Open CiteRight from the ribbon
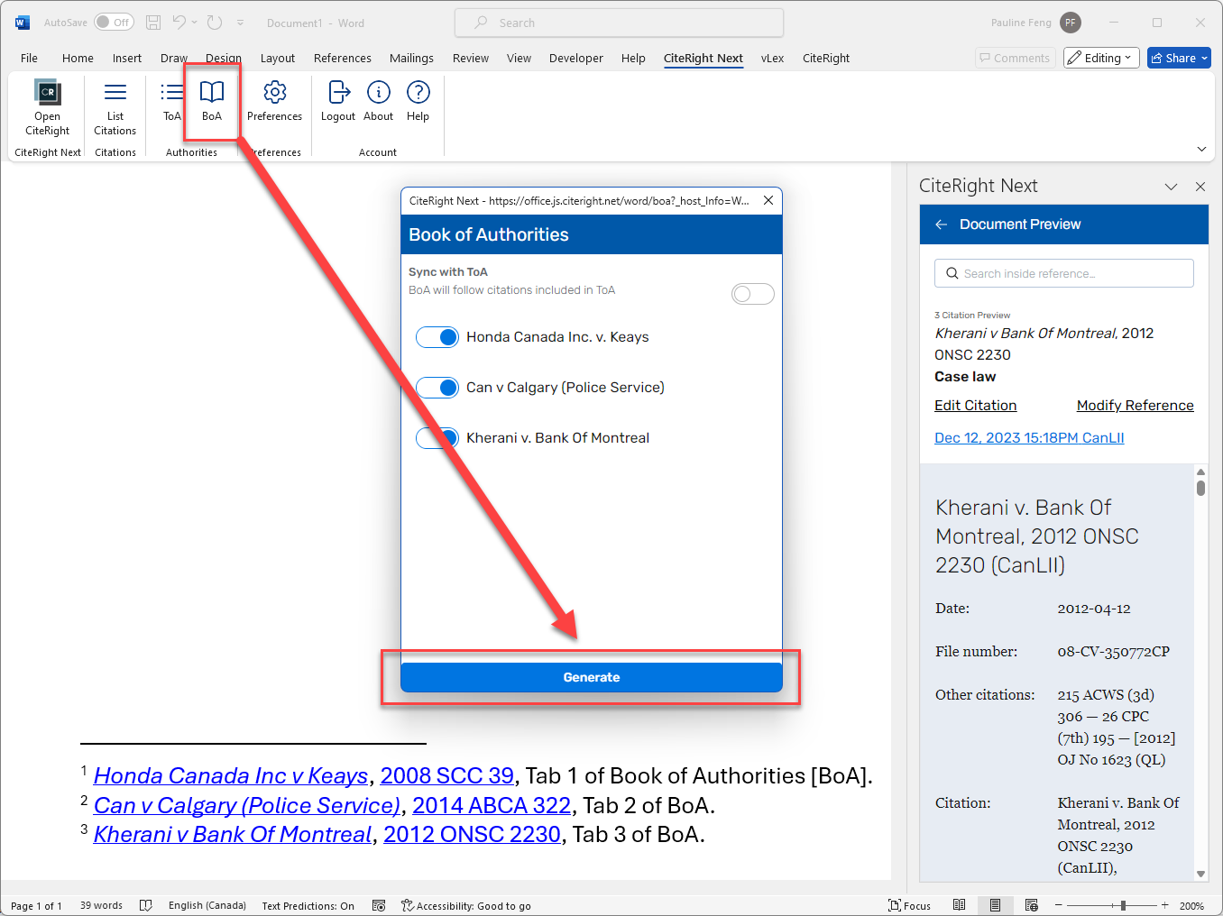This screenshot has height=916, width=1223. [x=47, y=107]
